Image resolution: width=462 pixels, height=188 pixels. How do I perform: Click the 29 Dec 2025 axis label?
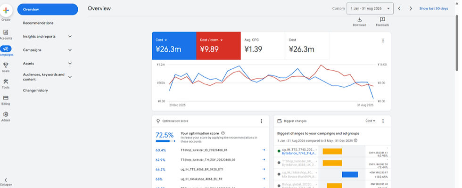[177, 105]
